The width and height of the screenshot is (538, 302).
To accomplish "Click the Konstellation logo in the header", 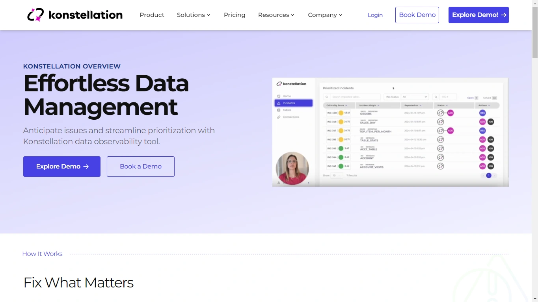I will [x=75, y=15].
